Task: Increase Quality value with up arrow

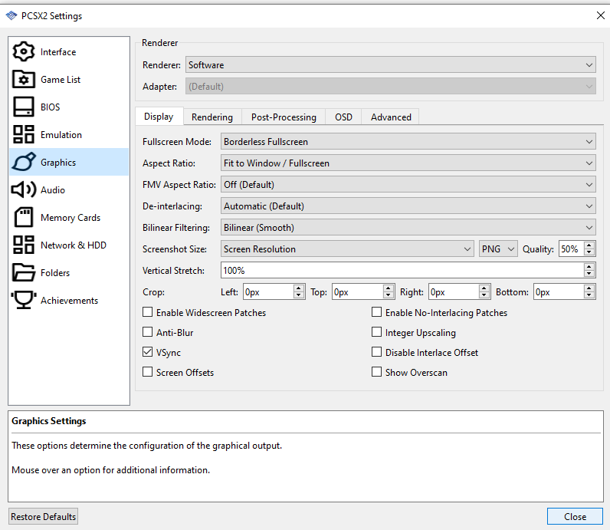Action: 589,245
